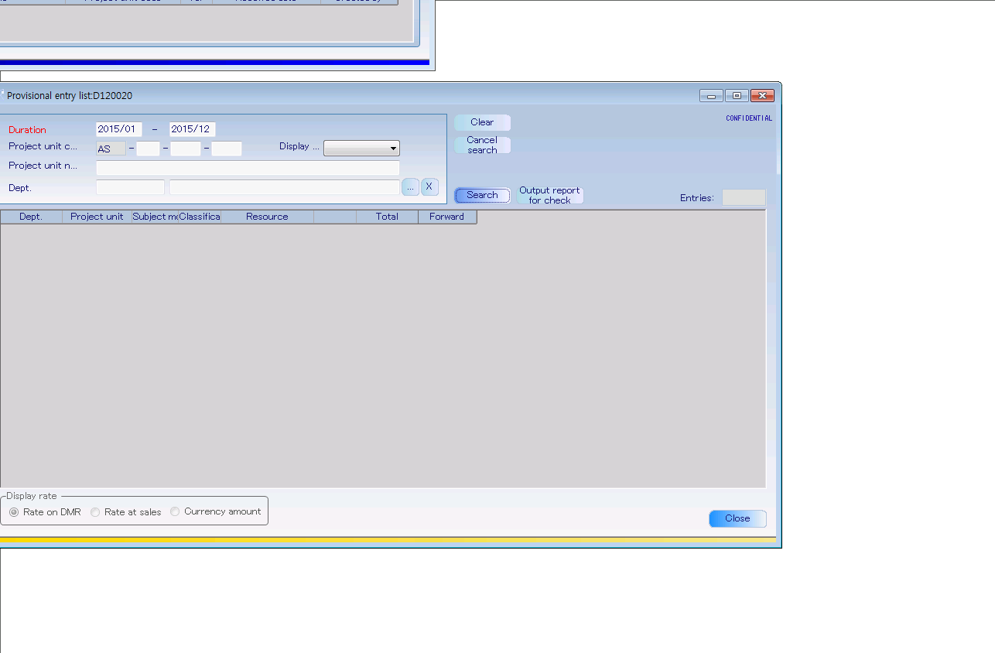This screenshot has width=995, height=653.
Task: Click fourth Project unit code segment field
Action: [x=227, y=149]
